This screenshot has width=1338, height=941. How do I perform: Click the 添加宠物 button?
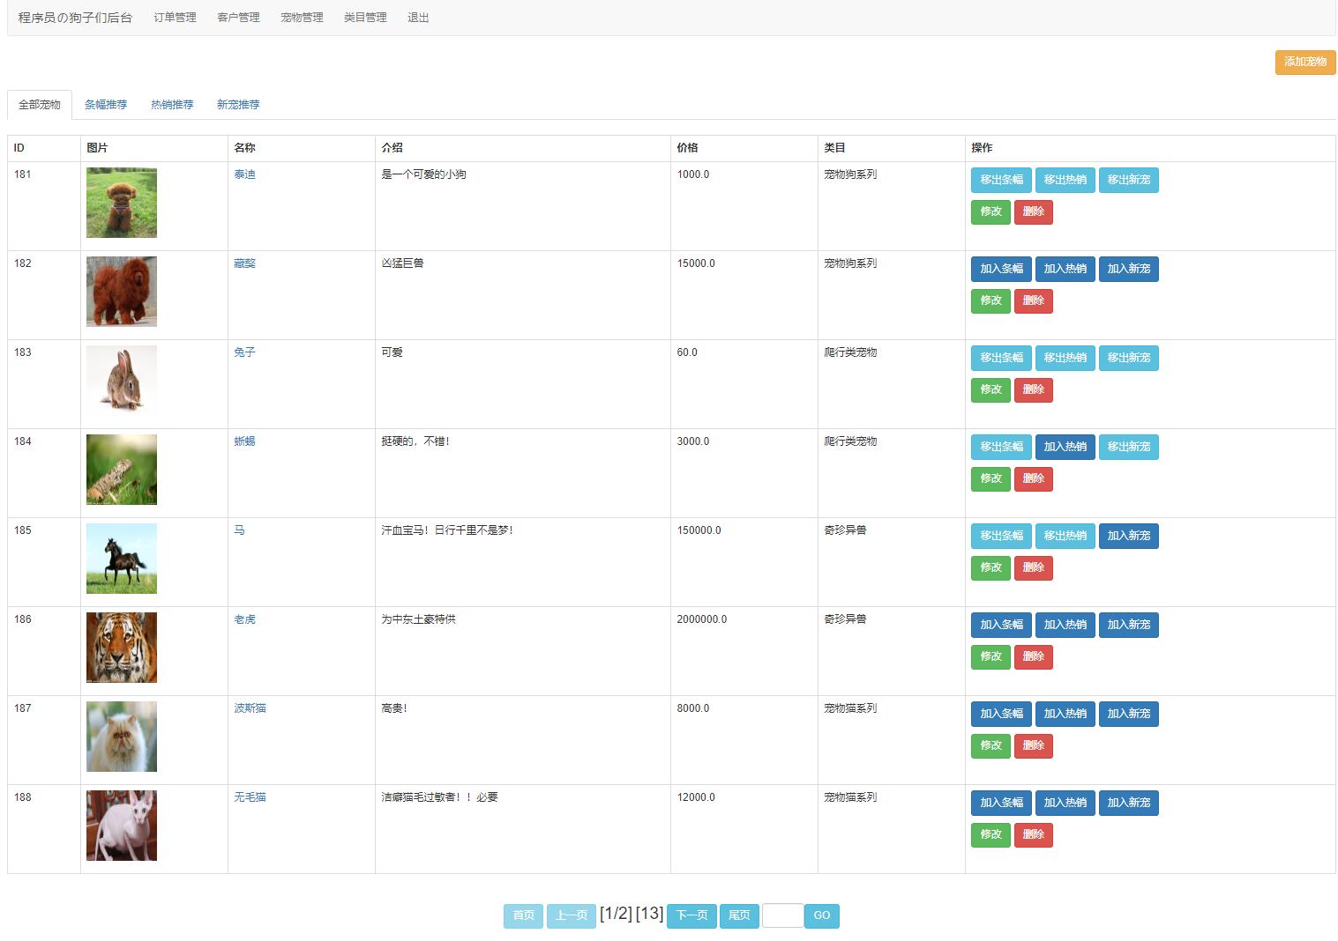tap(1304, 62)
